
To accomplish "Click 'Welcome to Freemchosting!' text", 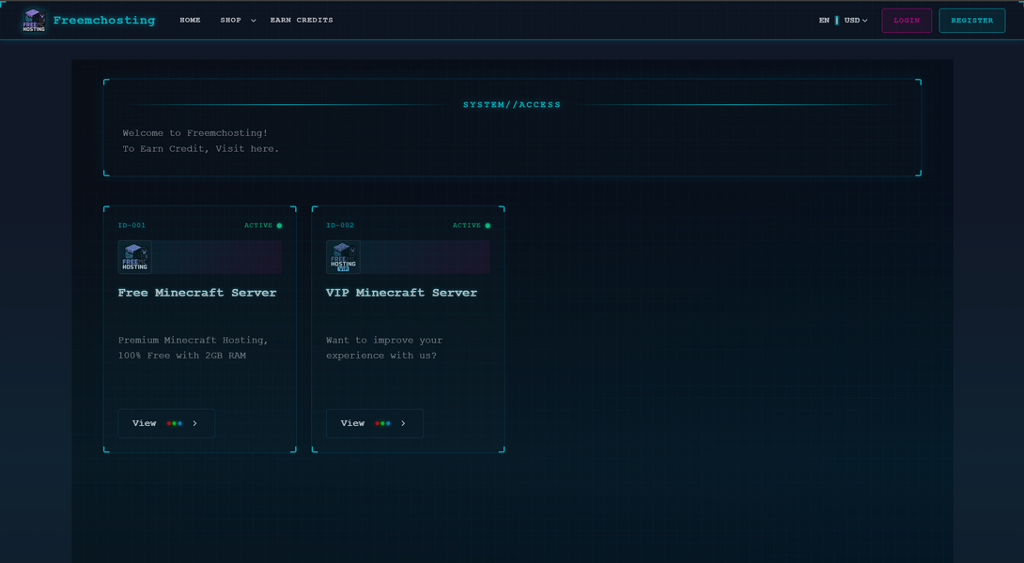I will click(x=195, y=133).
